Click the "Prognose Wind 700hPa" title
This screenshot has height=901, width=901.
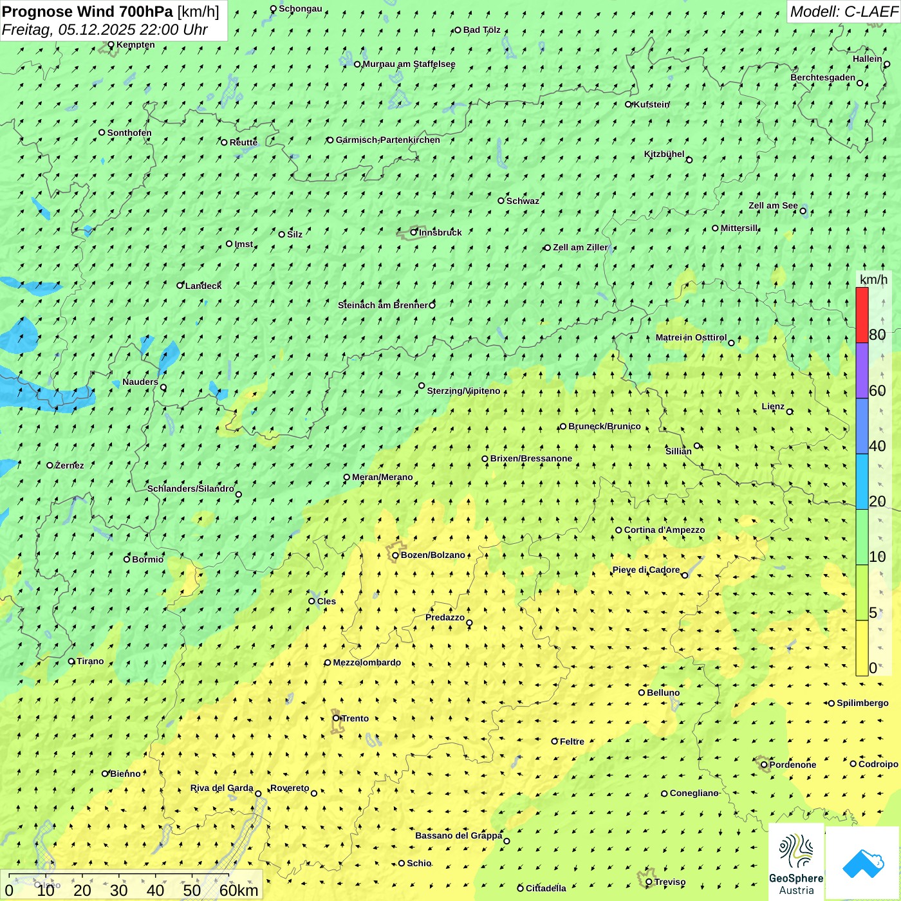(x=88, y=12)
